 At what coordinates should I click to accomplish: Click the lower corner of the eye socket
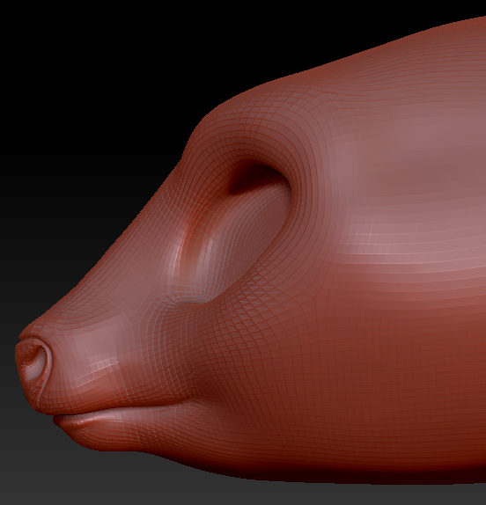tap(190, 300)
